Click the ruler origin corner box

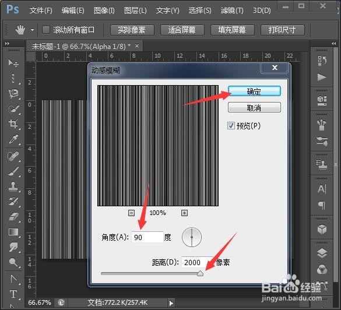click(31, 56)
